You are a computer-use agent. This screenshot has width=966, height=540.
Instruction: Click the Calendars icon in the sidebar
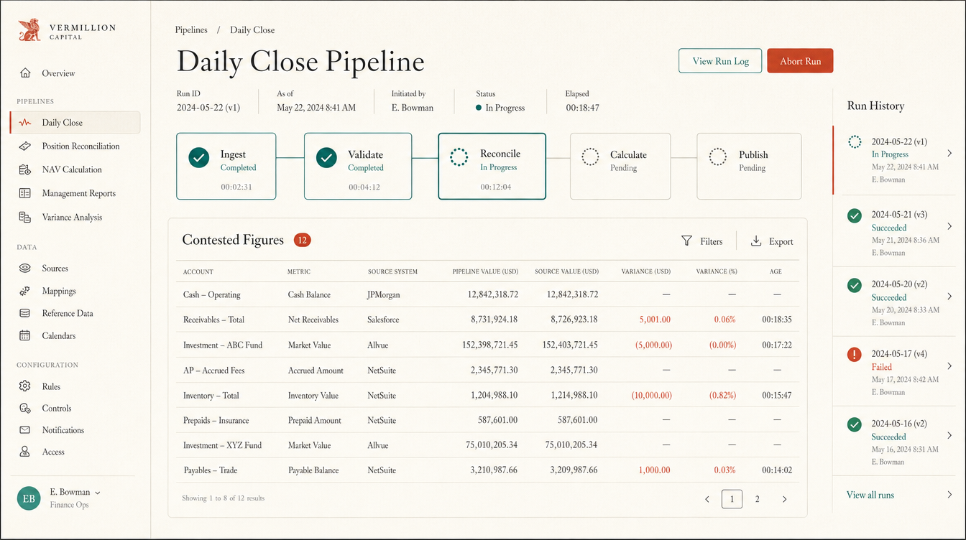pyautogui.click(x=25, y=335)
